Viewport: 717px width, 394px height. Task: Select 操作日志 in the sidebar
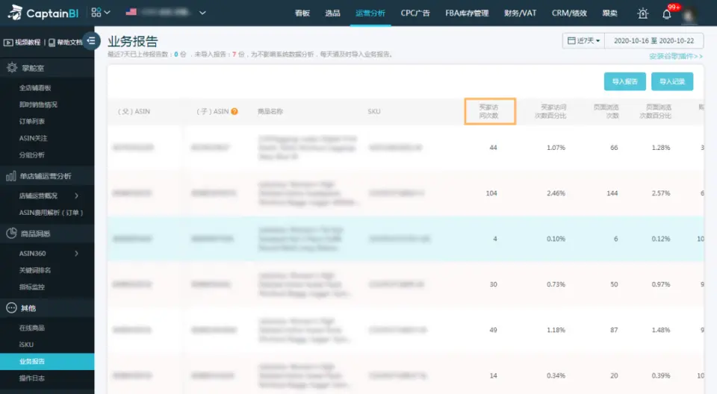point(32,378)
